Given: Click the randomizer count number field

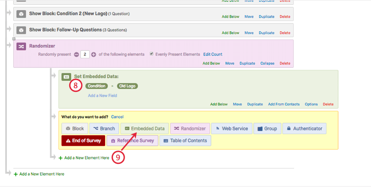Looking at the screenshot, I should pos(85,54).
